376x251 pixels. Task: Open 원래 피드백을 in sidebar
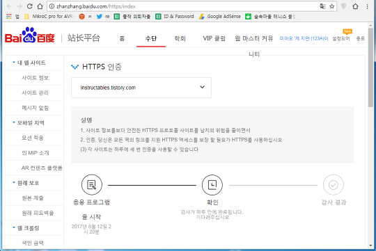(x=38, y=213)
